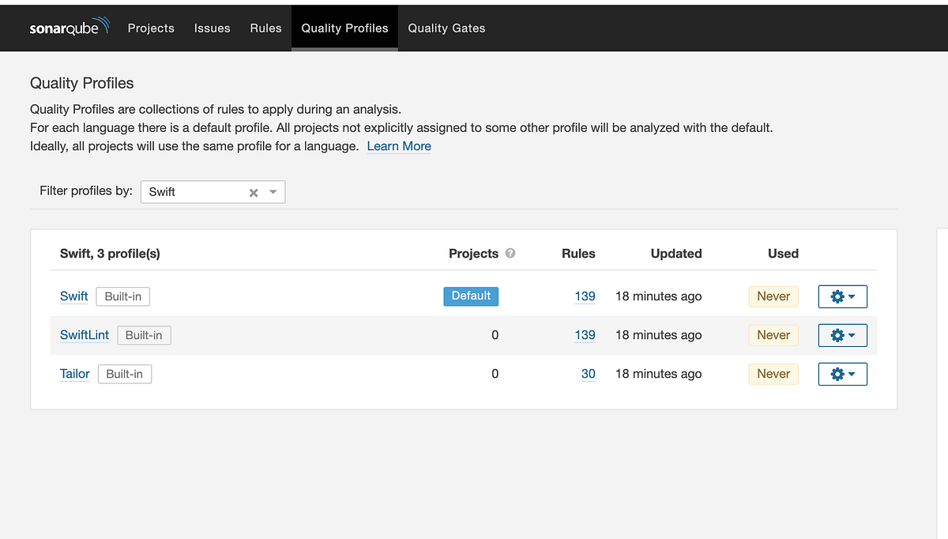Screen dimensions: 948x539
Task: Clear the Swift filter using the x icon
Action: pyautogui.click(x=253, y=191)
